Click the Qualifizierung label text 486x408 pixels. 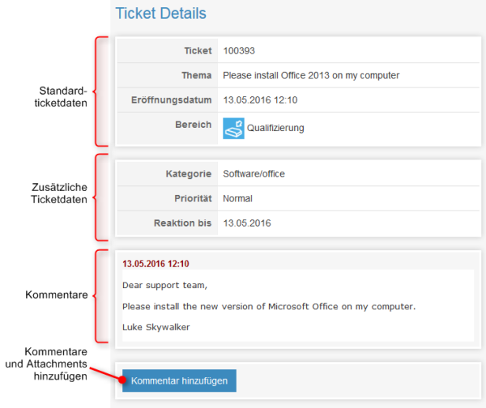point(275,128)
